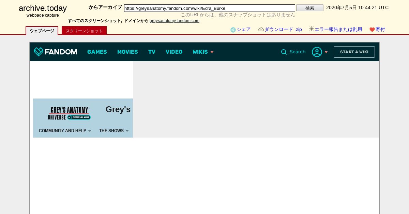
Task: Click the archived URL input field
Action: click(x=210, y=8)
